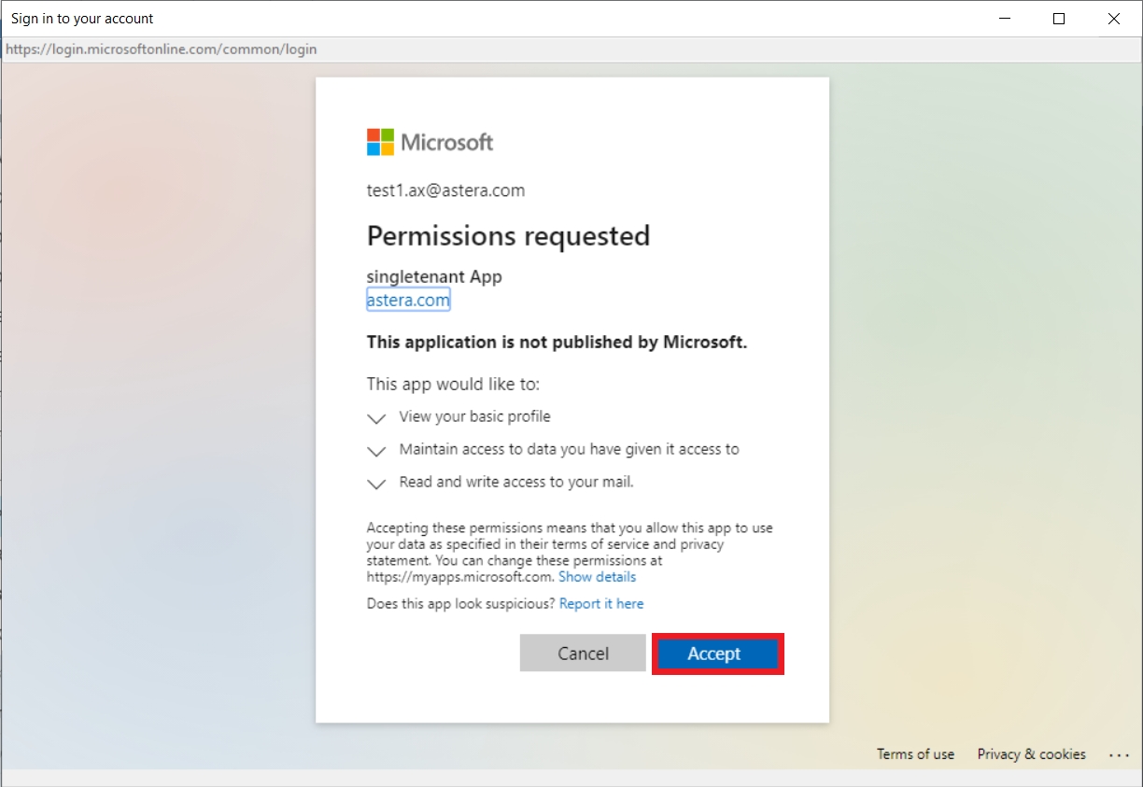Open the astera.com publisher link
This screenshot has width=1143, height=787.
click(x=408, y=300)
